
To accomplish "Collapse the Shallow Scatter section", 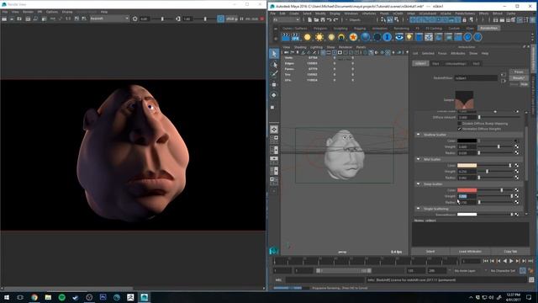I will click(419, 135).
